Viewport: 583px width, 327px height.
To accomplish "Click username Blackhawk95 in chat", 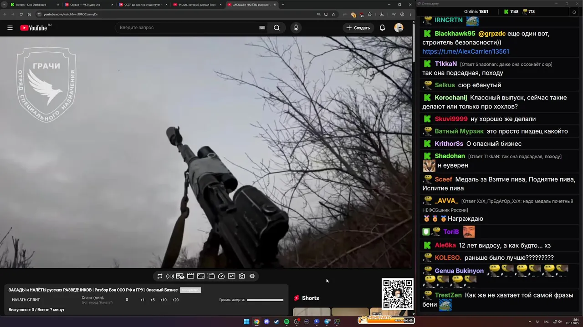I will point(455,34).
